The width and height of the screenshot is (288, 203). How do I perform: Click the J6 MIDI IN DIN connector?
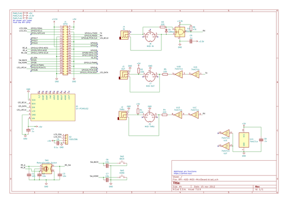[150, 37]
